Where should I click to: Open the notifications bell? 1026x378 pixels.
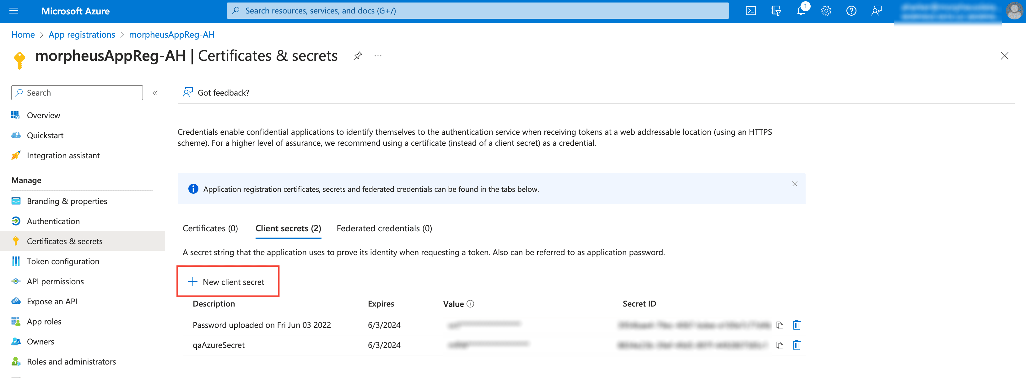click(801, 11)
